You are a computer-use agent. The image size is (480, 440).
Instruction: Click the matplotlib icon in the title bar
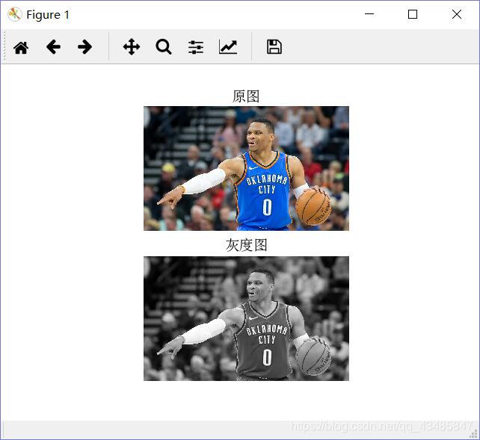14,14
